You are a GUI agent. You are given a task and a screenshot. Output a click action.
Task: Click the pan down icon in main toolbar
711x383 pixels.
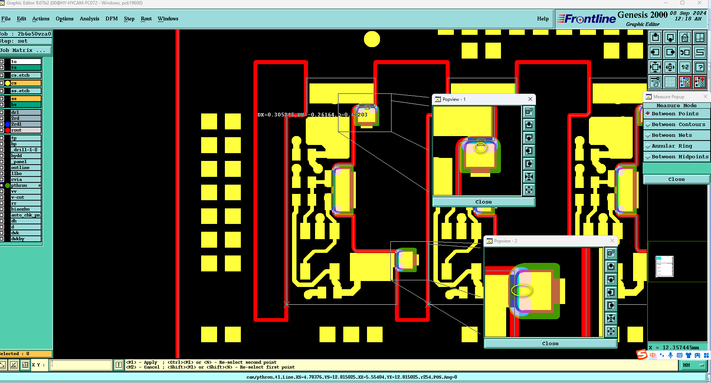(670, 37)
